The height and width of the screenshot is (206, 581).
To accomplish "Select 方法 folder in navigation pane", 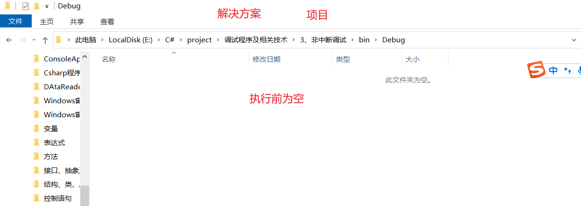I will click(x=51, y=156).
